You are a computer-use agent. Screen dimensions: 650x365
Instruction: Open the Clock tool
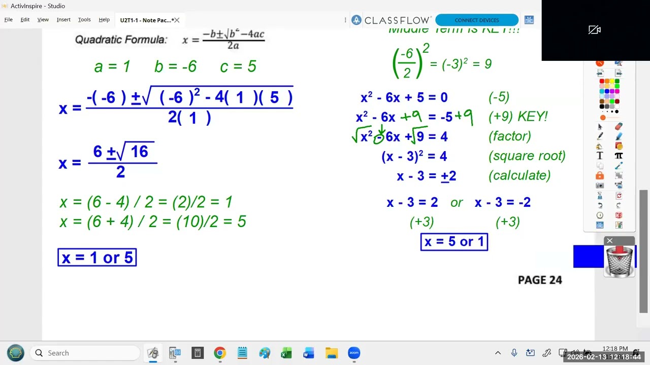pyautogui.click(x=600, y=215)
